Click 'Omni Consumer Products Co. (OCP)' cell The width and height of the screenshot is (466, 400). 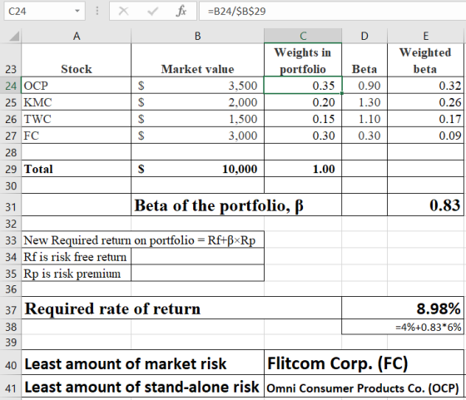pyautogui.click(x=364, y=387)
